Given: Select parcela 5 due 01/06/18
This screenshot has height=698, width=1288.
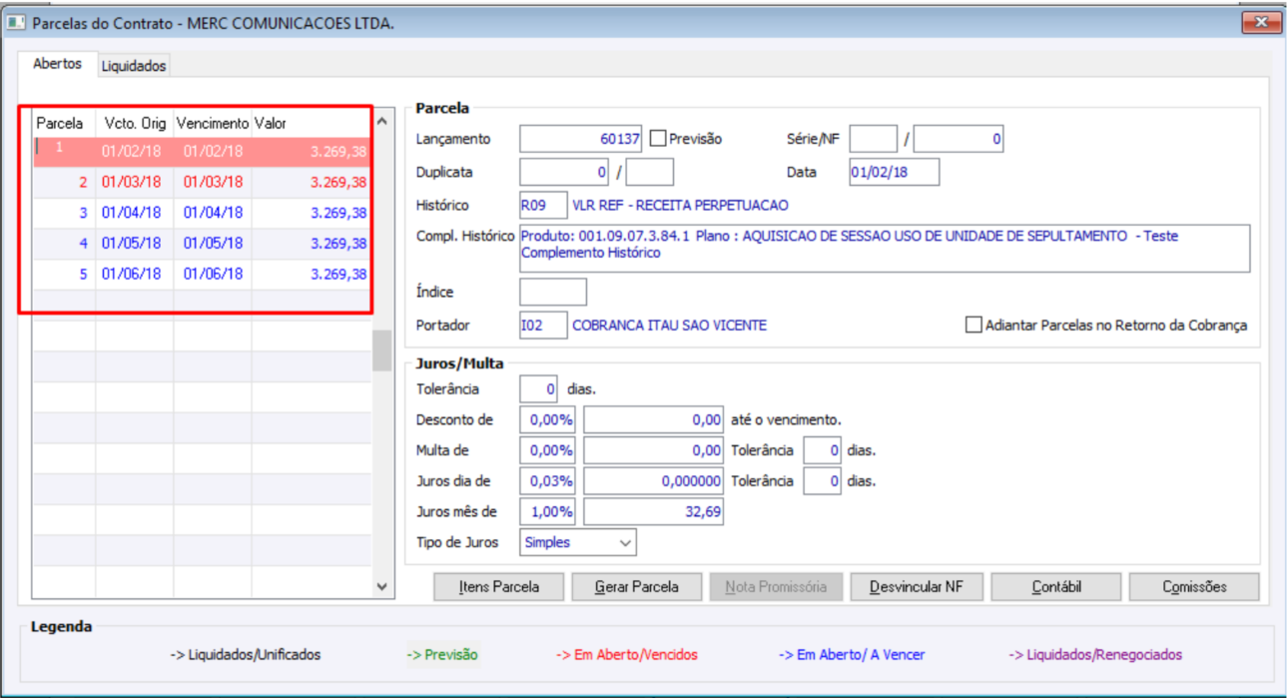Looking at the screenshot, I should (202, 274).
